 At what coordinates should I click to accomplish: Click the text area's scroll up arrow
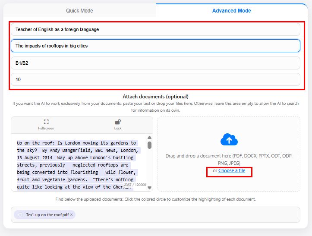coord(149,138)
